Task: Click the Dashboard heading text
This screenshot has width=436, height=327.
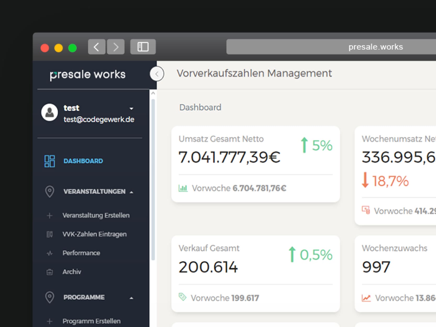Action: click(x=200, y=108)
